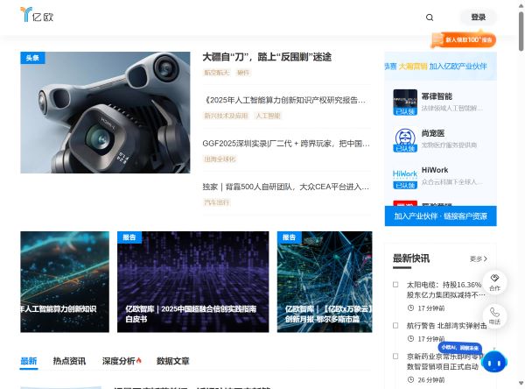Click the 亿欧 logo in header

[x=37, y=15]
